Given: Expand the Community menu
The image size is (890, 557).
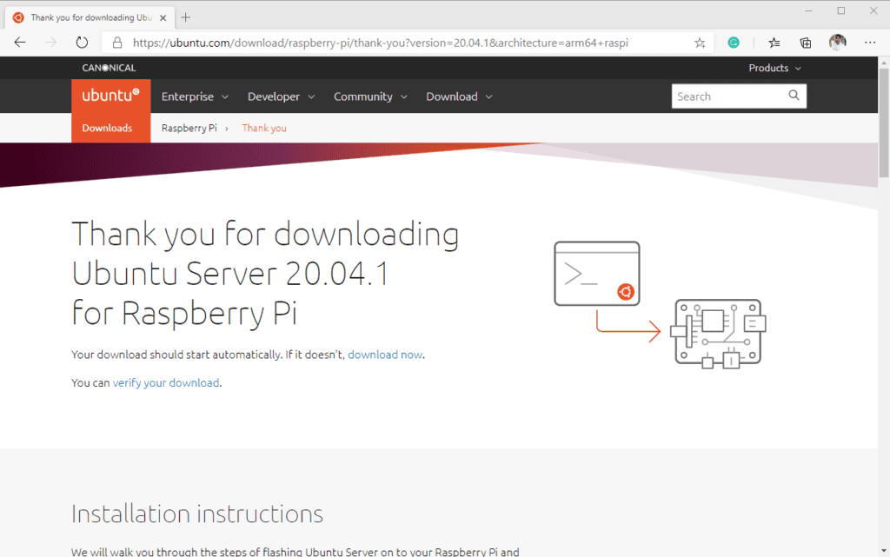Looking at the screenshot, I should coord(370,96).
